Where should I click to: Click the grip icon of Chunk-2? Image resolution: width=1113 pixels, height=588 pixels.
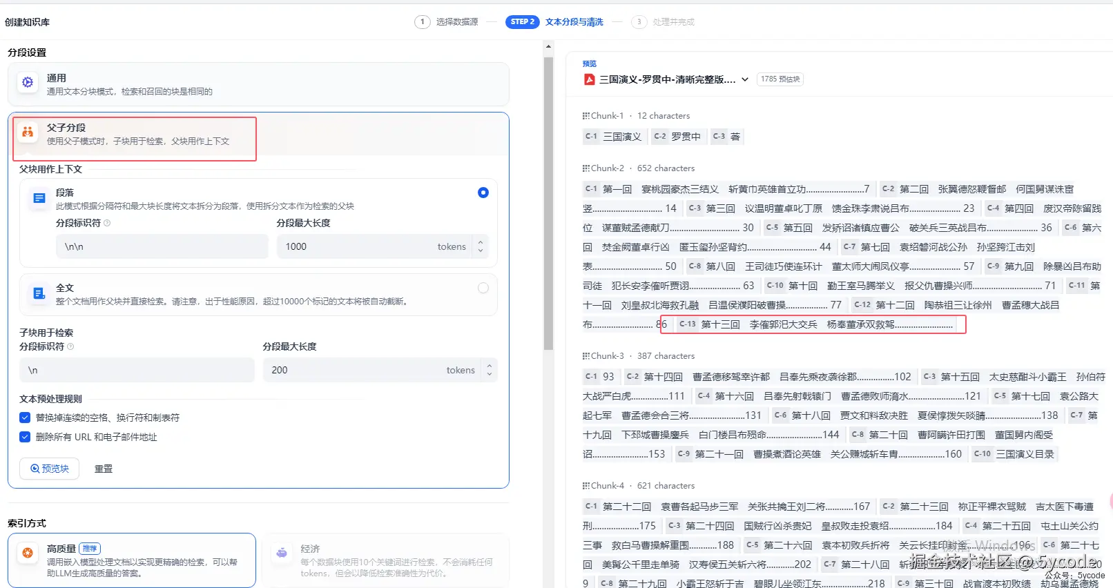586,168
